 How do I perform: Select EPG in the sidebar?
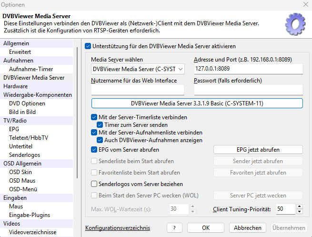point(36,129)
